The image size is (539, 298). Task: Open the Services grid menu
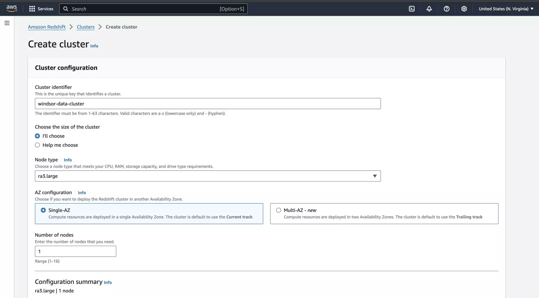[x=32, y=9]
